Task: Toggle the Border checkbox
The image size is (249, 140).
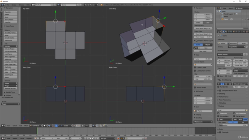Action: [219, 76]
